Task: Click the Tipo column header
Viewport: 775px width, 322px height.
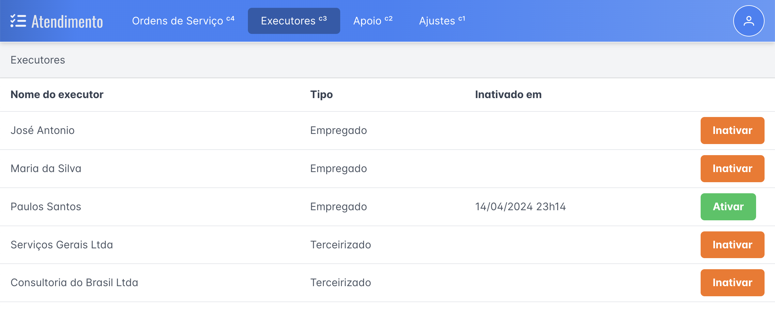Action: [322, 95]
